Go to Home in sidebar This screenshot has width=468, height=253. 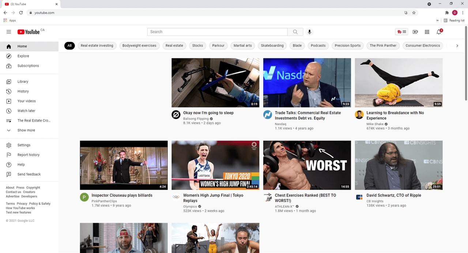(29, 46)
